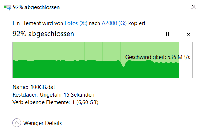Click the Weniger Details label

tap(42, 123)
